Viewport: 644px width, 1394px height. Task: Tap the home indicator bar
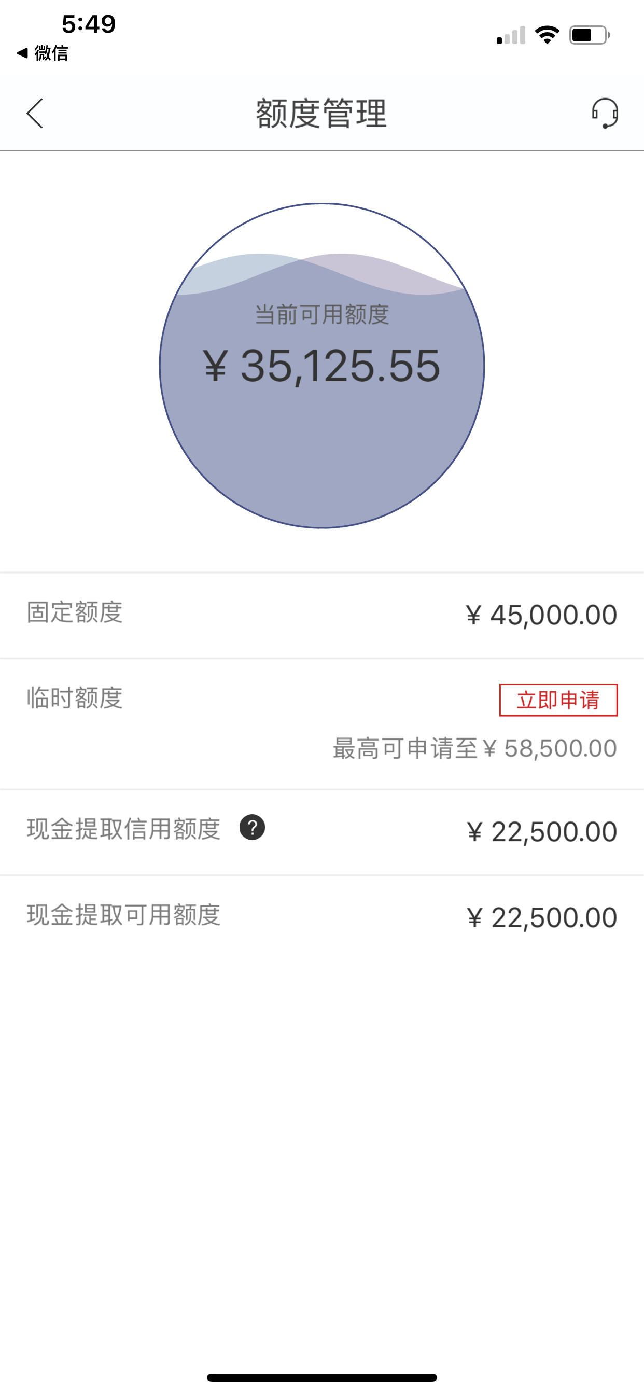[x=322, y=1377]
